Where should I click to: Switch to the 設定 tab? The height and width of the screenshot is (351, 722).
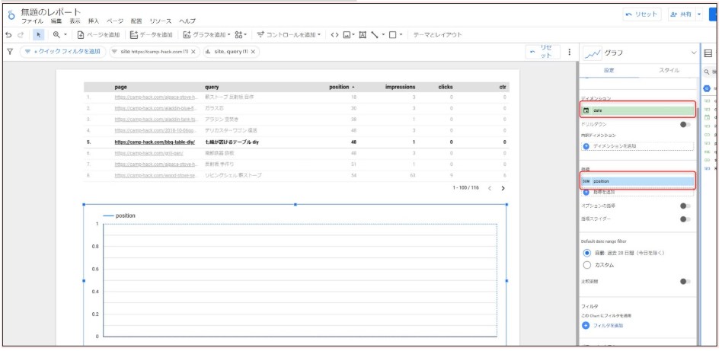(x=609, y=71)
